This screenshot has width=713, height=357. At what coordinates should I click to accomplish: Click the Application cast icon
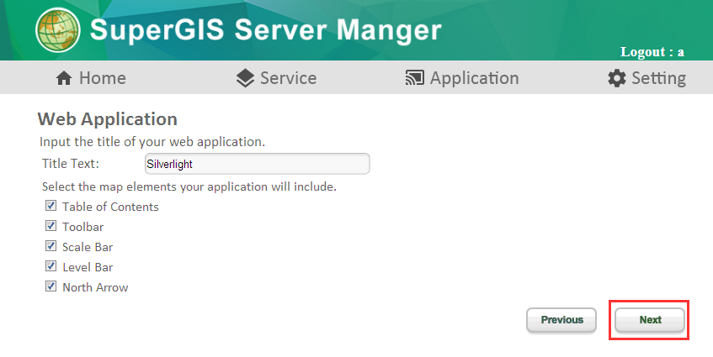tap(415, 78)
